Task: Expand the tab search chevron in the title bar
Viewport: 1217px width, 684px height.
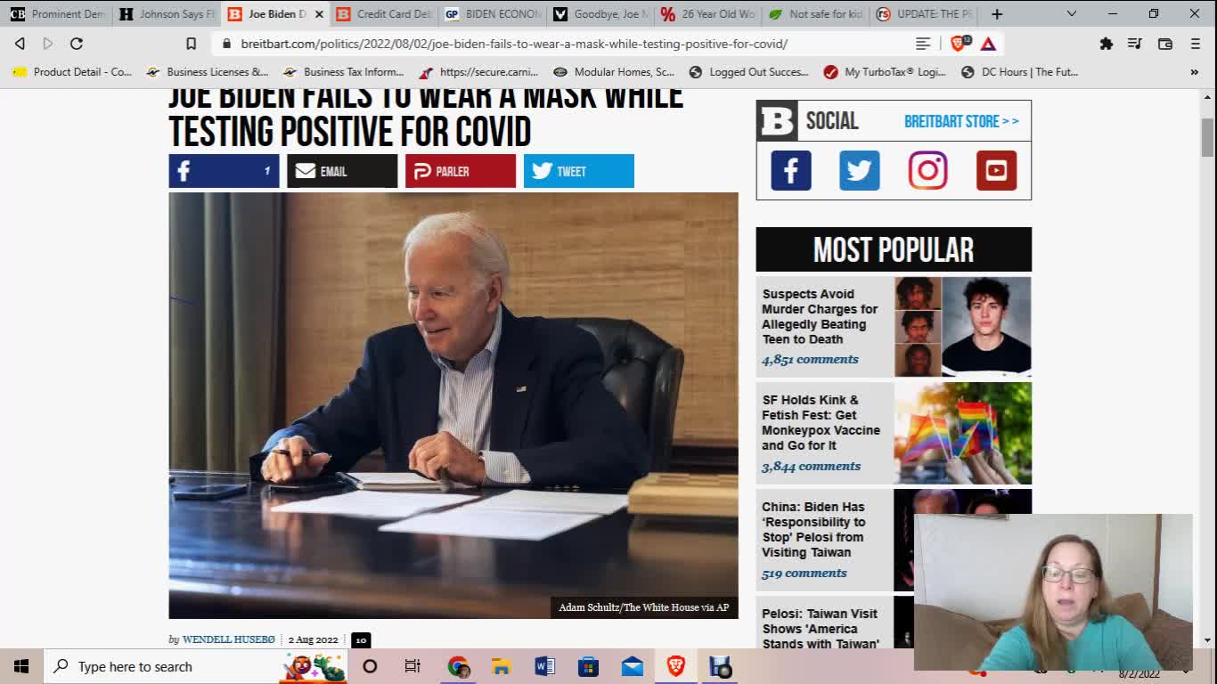Action: click(x=1072, y=13)
